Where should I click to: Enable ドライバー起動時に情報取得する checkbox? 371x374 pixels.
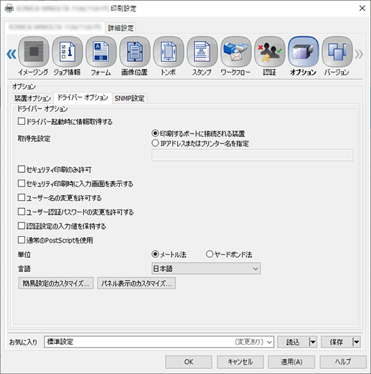coord(22,121)
